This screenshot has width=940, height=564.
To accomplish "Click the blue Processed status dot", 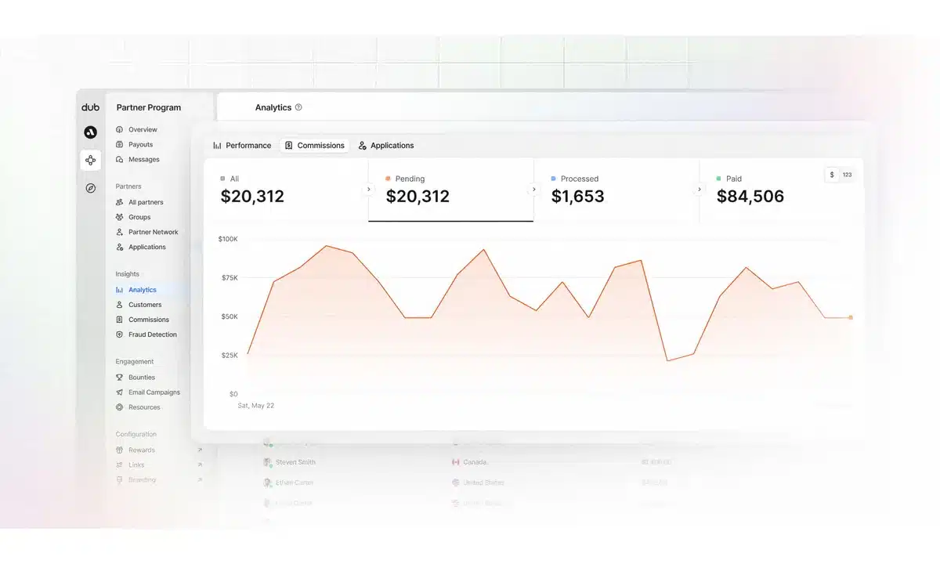I will click(x=554, y=179).
